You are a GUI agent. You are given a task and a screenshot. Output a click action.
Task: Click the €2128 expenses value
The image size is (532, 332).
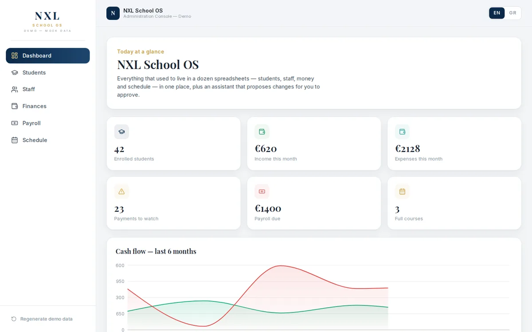click(407, 149)
